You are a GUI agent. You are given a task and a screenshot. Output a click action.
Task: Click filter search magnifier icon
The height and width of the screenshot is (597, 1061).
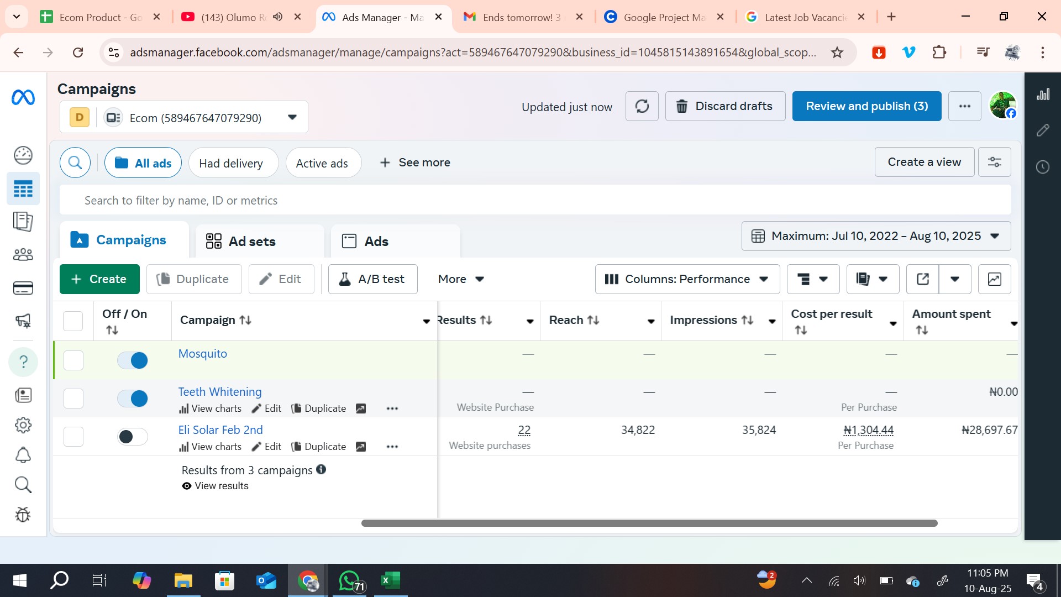coord(75,163)
